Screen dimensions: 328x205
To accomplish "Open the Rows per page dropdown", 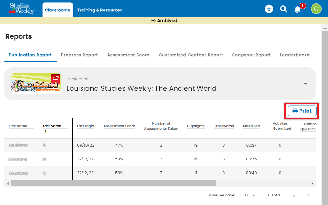I will [250, 195].
